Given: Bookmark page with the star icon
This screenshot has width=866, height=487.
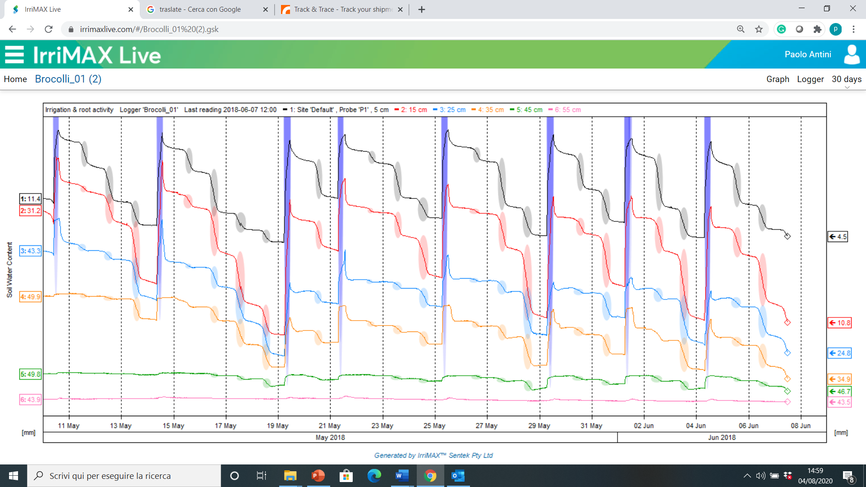Looking at the screenshot, I should click(x=759, y=29).
